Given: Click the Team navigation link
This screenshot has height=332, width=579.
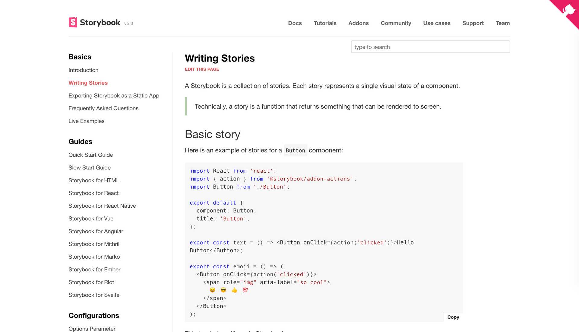Looking at the screenshot, I should point(502,23).
